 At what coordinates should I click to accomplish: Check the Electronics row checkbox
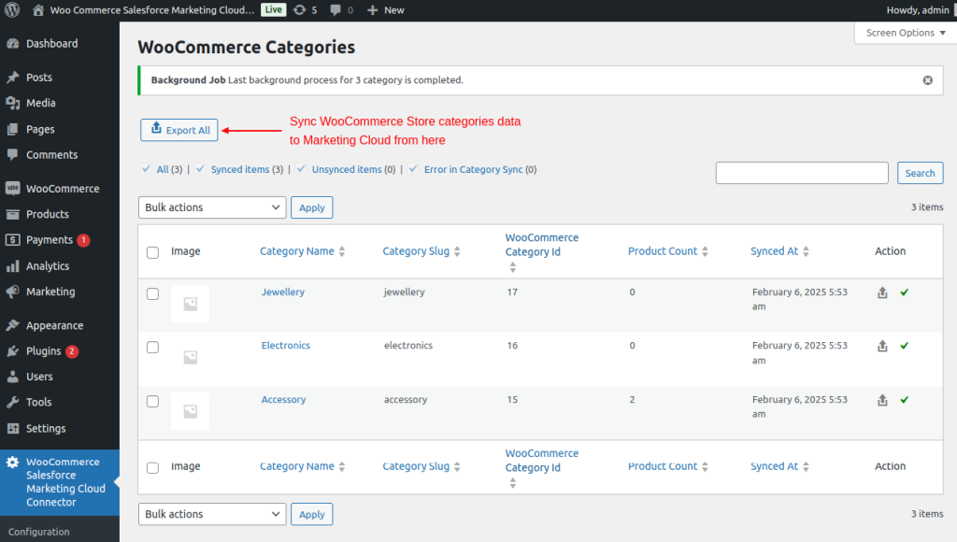152,347
